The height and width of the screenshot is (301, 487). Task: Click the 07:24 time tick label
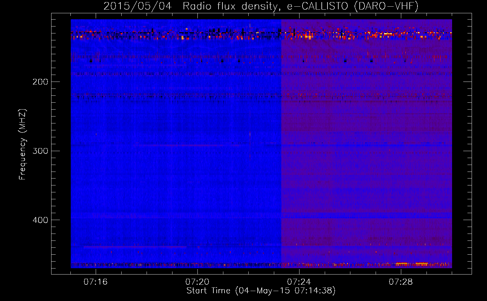[x=299, y=282]
